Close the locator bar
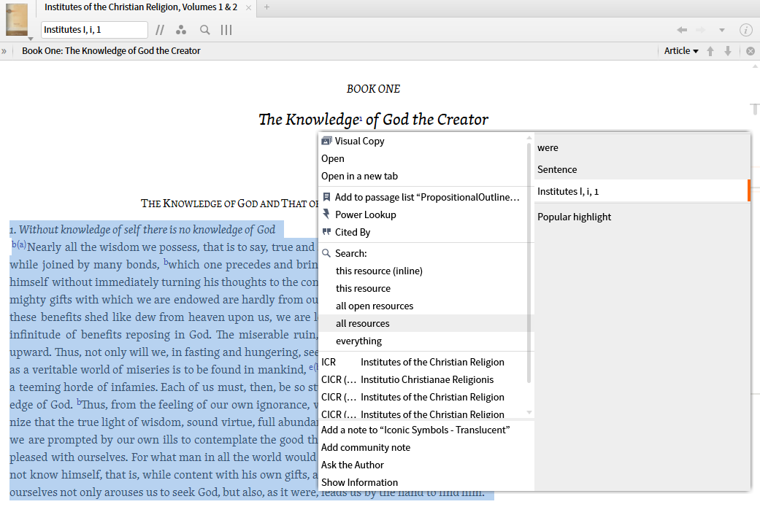Viewport: 760px width, 507px height. pos(751,51)
